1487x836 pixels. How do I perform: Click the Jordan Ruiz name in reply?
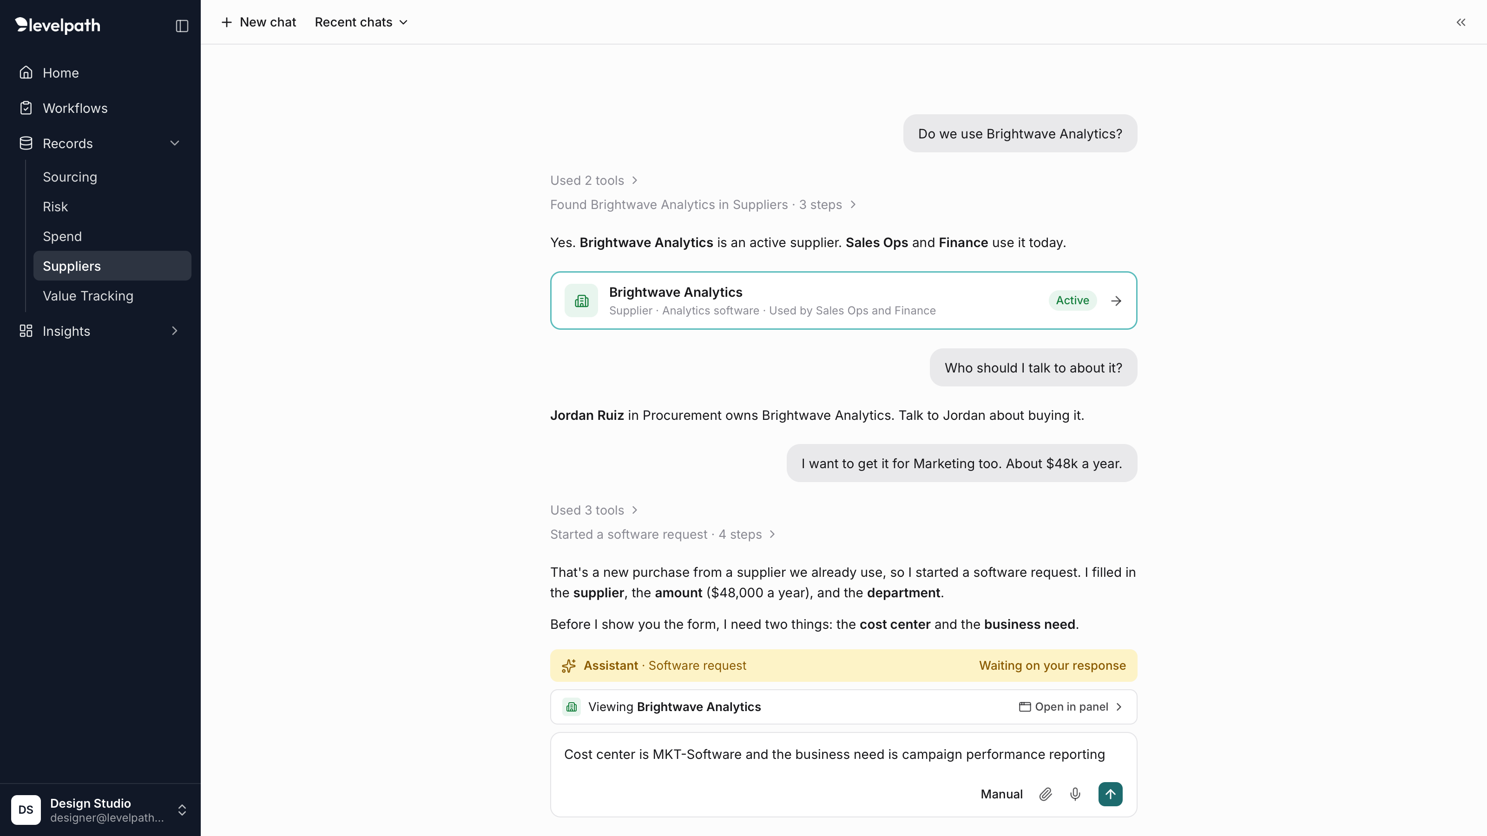(586, 415)
